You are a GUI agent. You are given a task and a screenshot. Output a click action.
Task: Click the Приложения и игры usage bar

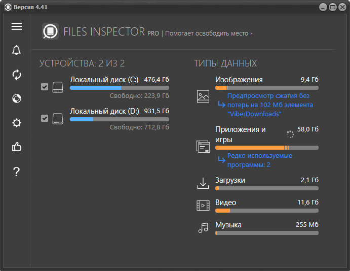point(267,148)
